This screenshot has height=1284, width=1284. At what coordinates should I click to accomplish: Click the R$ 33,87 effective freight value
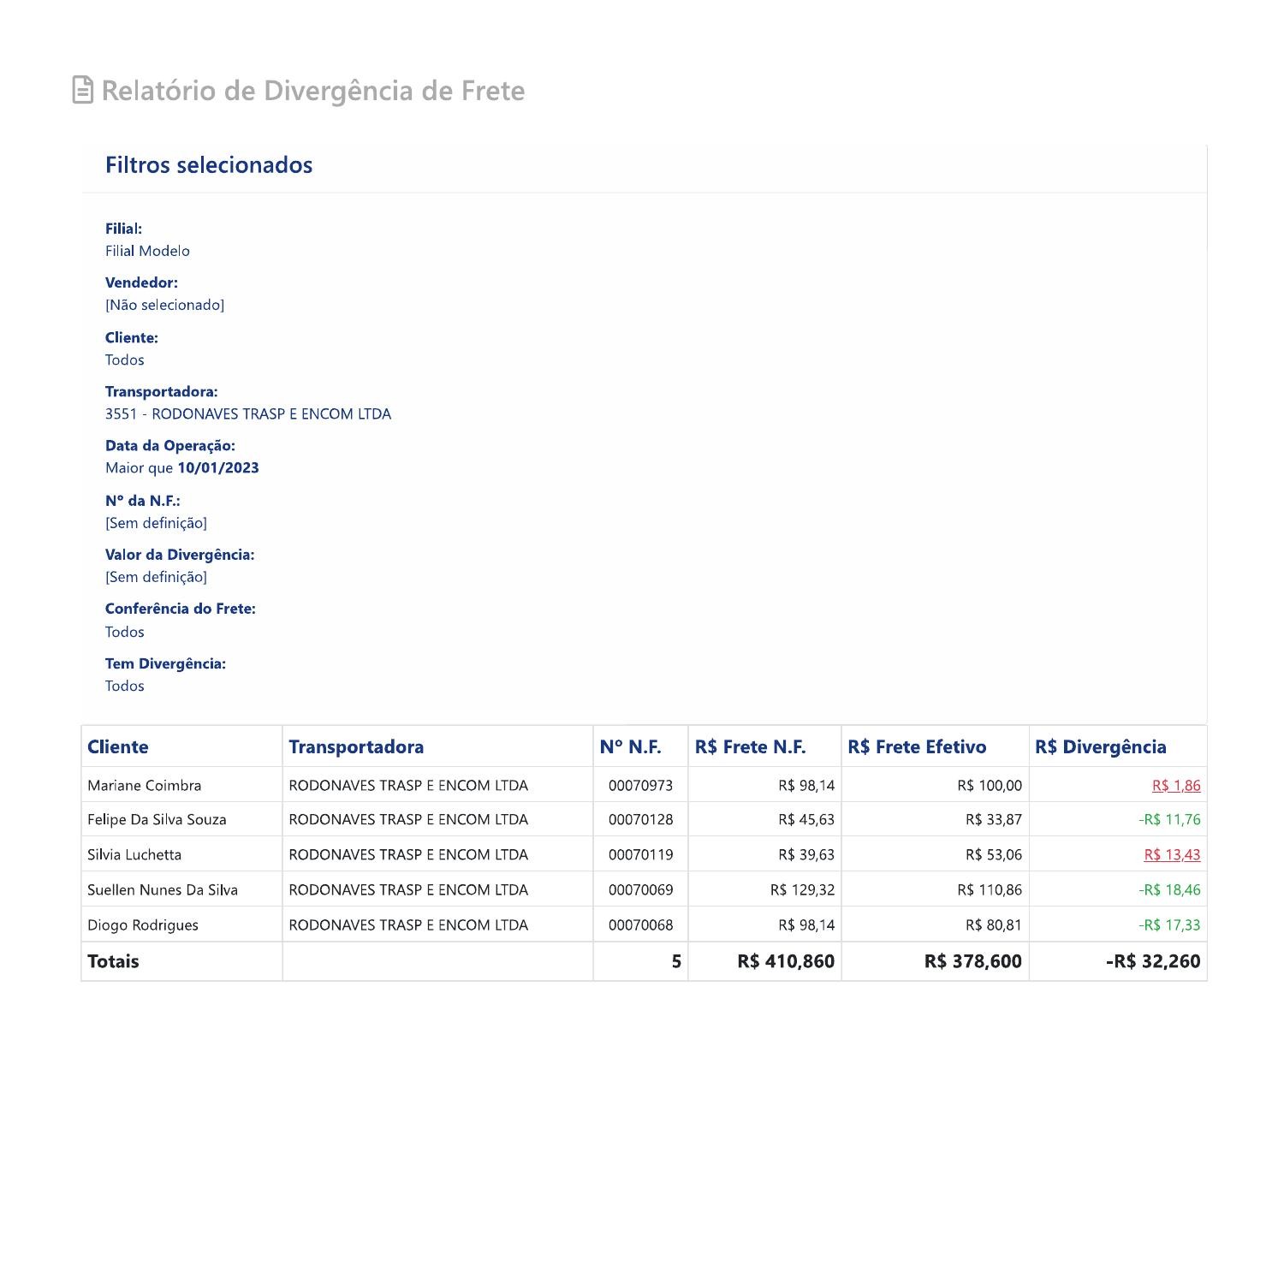pyautogui.click(x=994, y=819)
